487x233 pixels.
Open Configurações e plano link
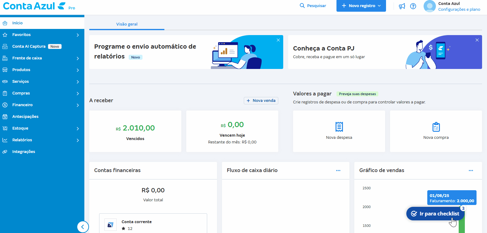[459, 10]
